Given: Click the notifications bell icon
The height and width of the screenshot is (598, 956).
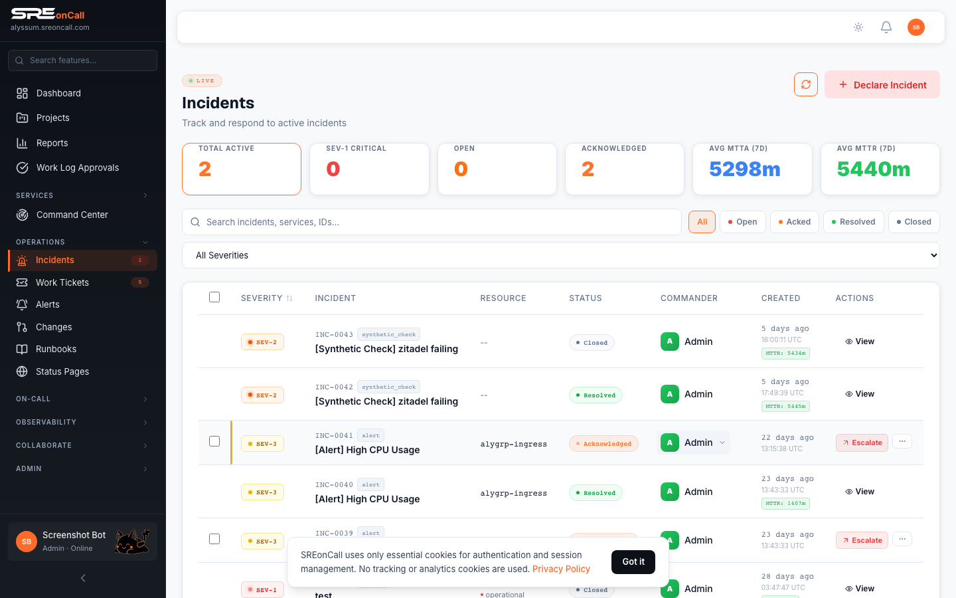Looking at the screenshot, I should 886,27.
